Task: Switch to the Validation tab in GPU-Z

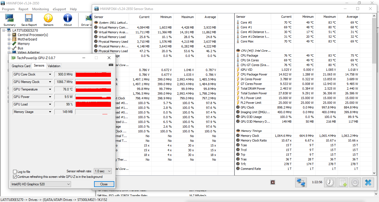Action: [x=54, y=66]
